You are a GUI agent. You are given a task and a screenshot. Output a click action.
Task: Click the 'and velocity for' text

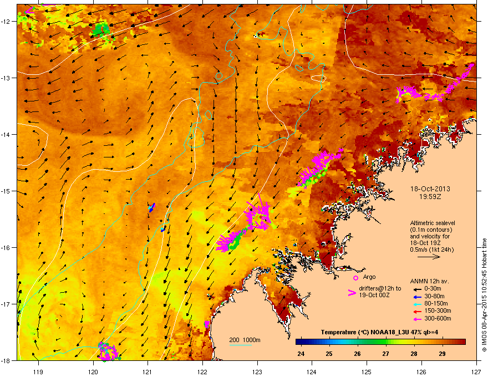click(x=430, y=236)
